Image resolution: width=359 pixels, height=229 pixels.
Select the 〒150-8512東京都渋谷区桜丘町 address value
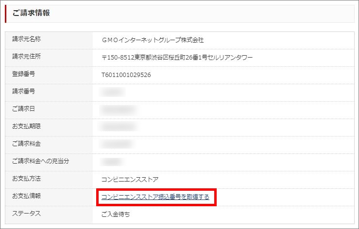coord(177,58)
